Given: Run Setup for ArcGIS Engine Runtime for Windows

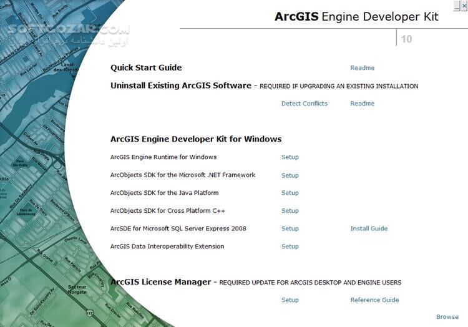Looking at the screenshot, I should click(x=290, y=157).
